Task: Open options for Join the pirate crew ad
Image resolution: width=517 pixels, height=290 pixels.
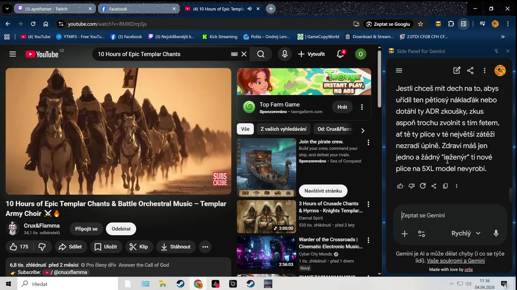Action: (368, 143)
